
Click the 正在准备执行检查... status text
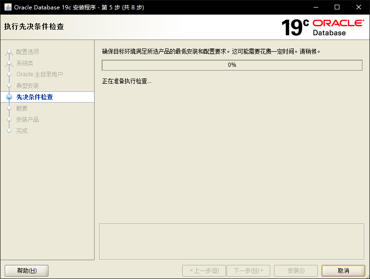click(x=127, y=81)
